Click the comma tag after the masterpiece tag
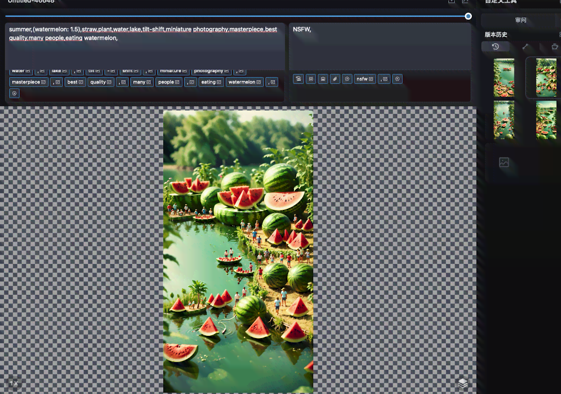The height and width of the screenshot is (394, 561). coord(56,82)
